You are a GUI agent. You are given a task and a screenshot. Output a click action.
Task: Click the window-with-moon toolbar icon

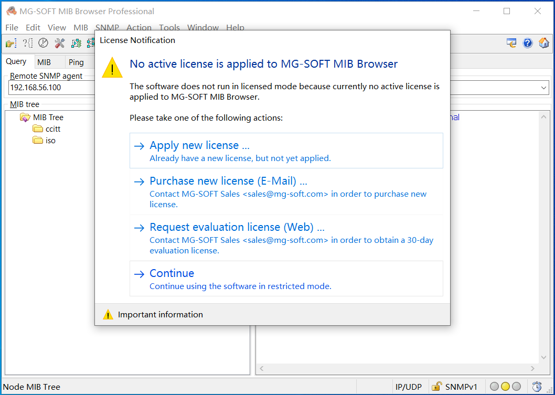[x=511, y=42]
